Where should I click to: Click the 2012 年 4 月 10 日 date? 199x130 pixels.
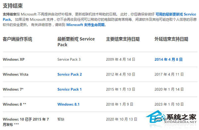121,74
